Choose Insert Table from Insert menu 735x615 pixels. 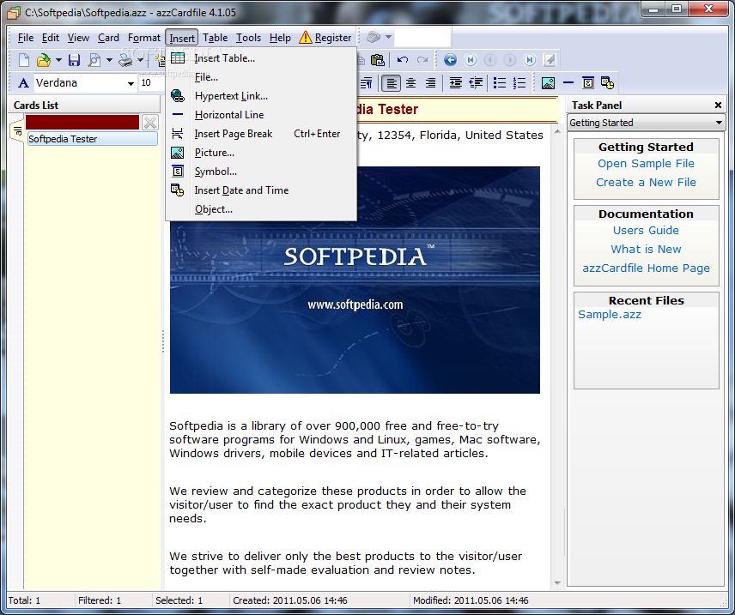pos(261,58)
